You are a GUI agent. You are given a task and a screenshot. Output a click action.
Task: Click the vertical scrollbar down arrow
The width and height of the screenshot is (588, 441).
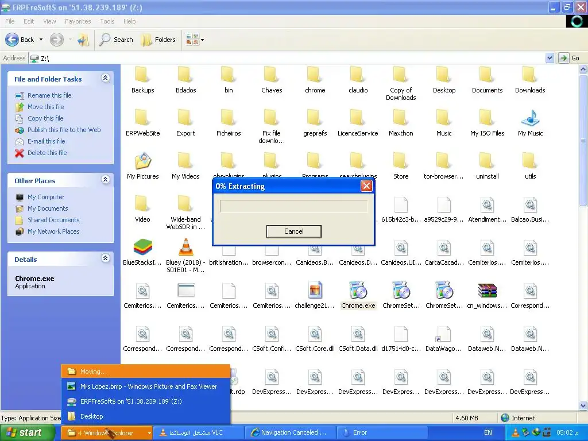(583, 405)
